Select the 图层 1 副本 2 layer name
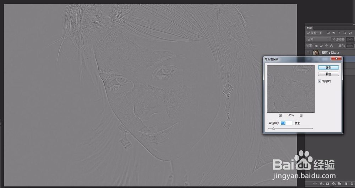355x188 pixels. pos(330,53)
